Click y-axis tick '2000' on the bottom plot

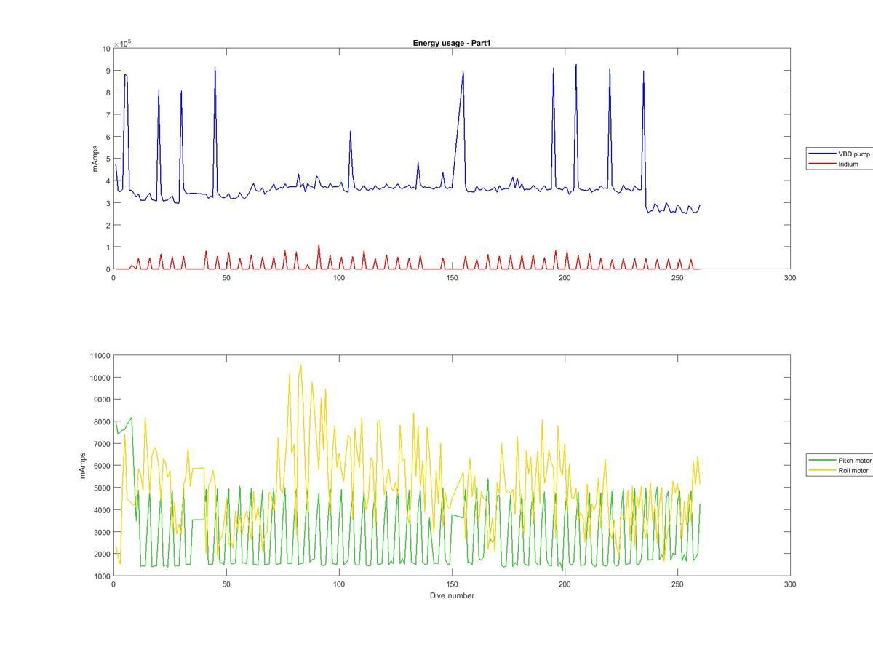(102, 554)
